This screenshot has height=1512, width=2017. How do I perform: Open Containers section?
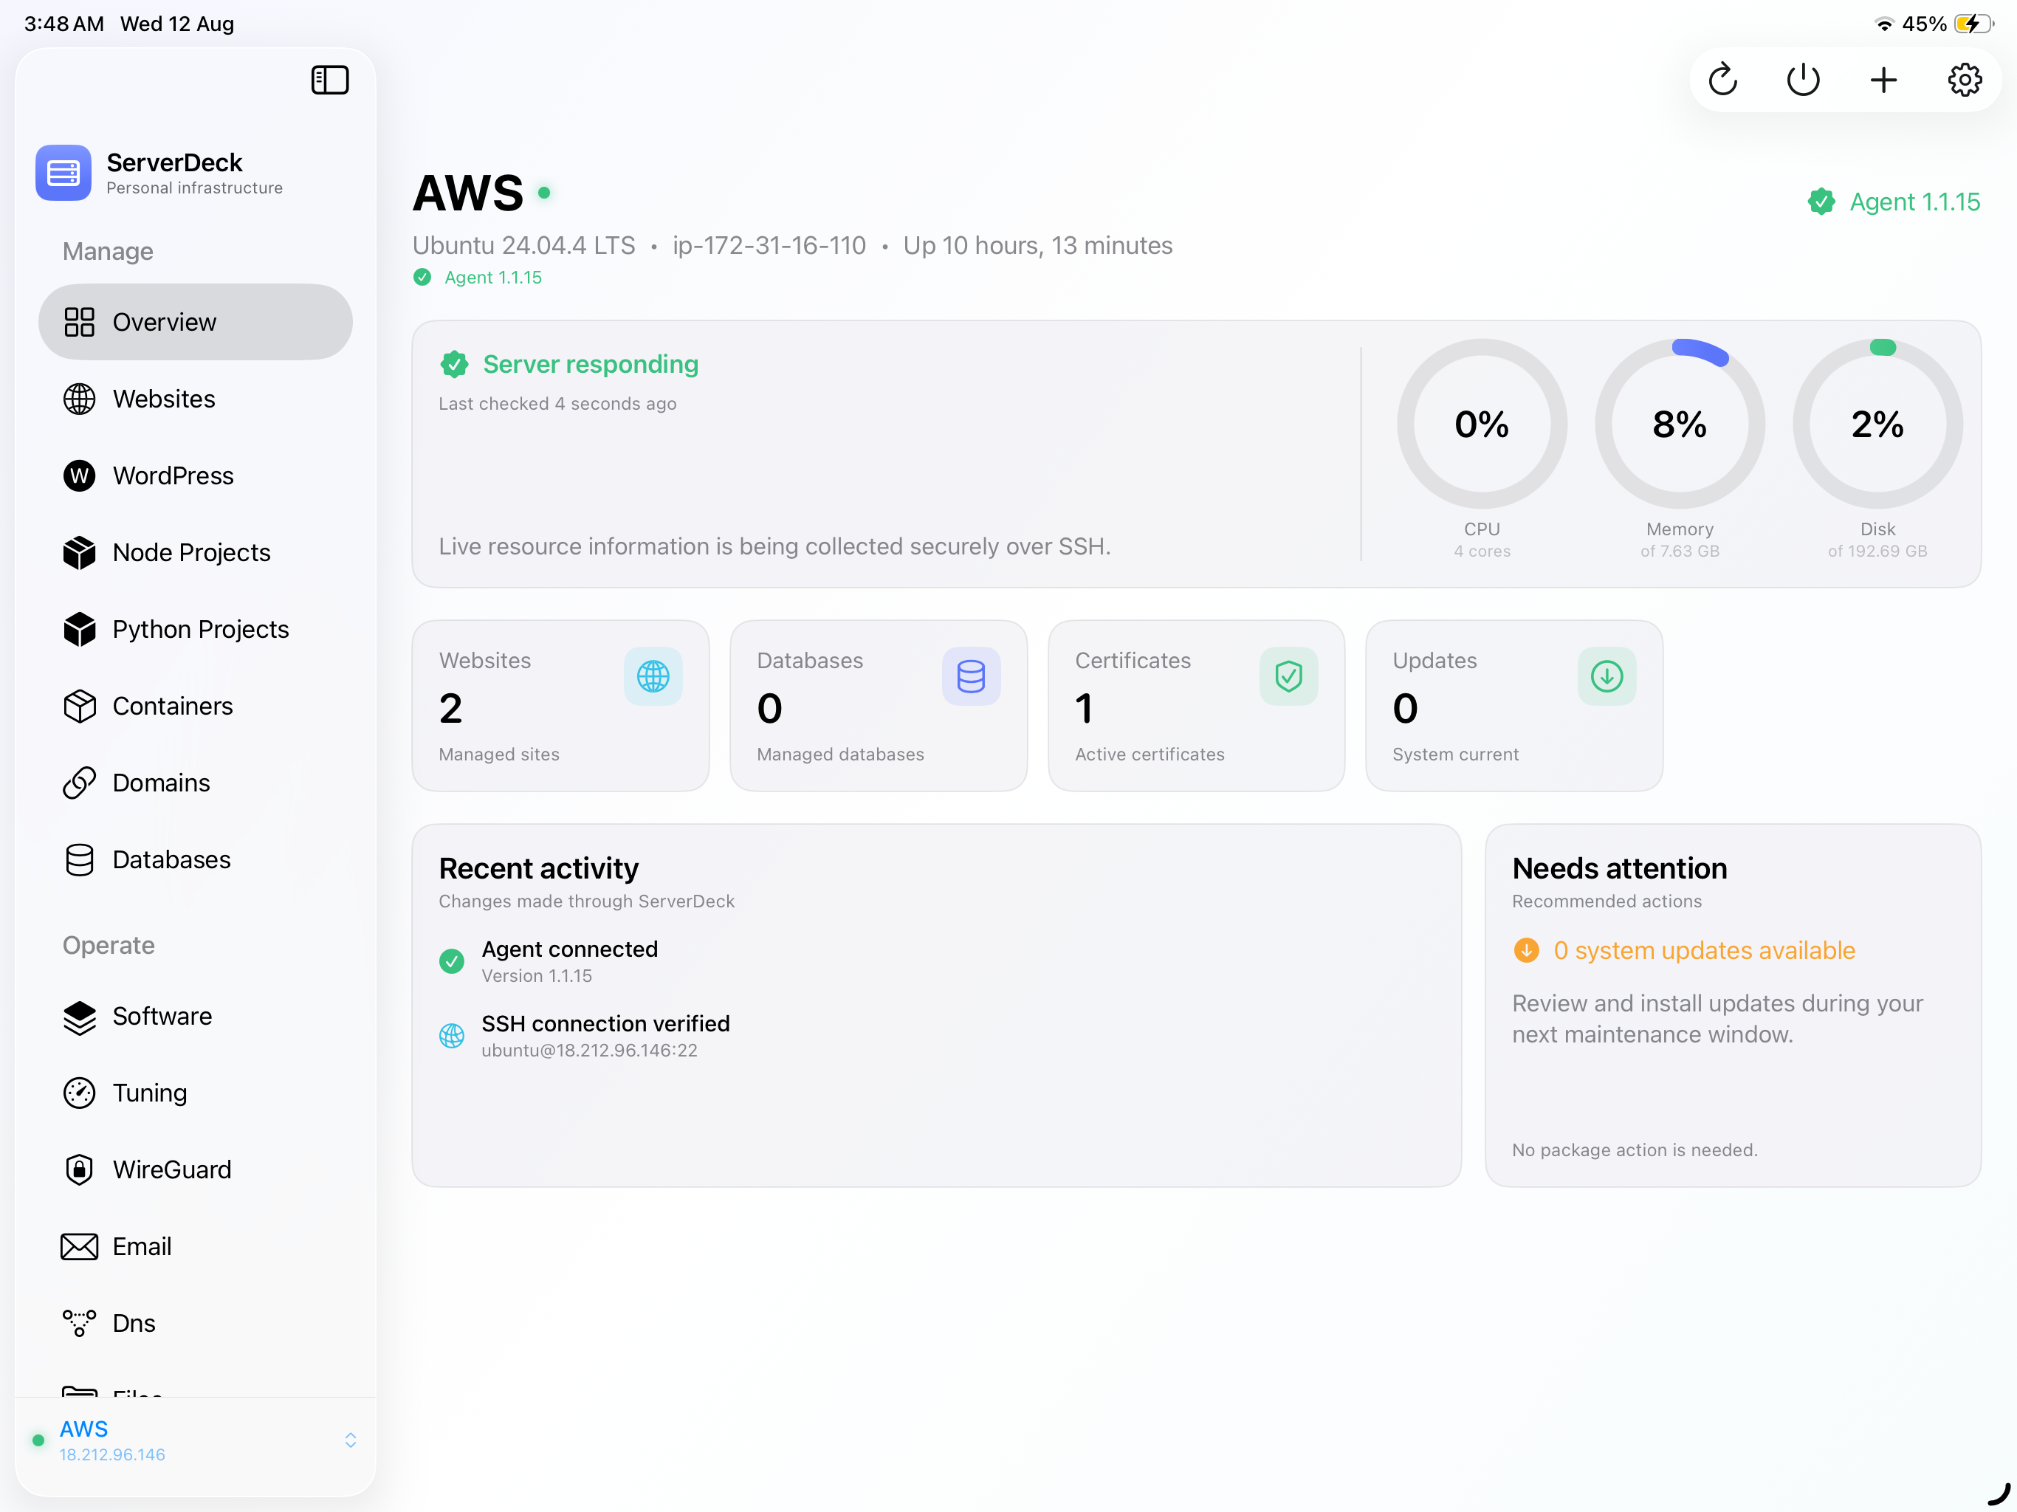195,706
